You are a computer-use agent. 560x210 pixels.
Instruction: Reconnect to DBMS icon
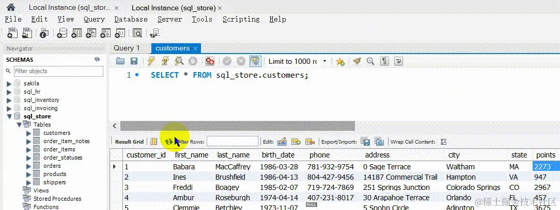154,33
